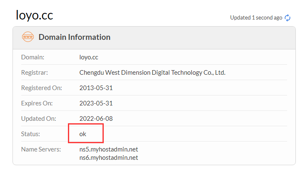Select the ns6.myhostadmin.net name server
300x171 pixels.
[x=108, y=157]
